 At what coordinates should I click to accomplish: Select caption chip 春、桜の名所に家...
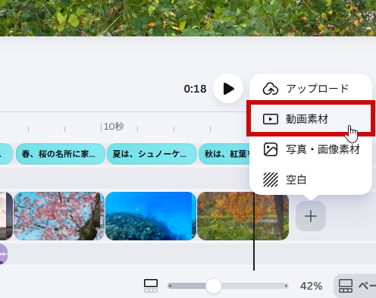pyautogui.click(x=61, y=154)
